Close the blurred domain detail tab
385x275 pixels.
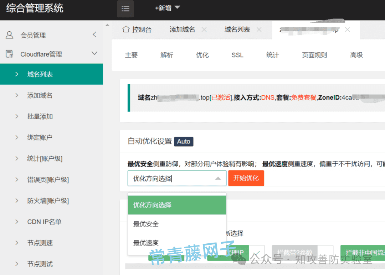[347, 30]
